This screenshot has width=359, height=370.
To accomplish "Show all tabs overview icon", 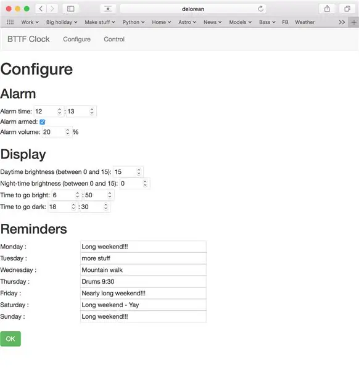I will tap(347, 9).
